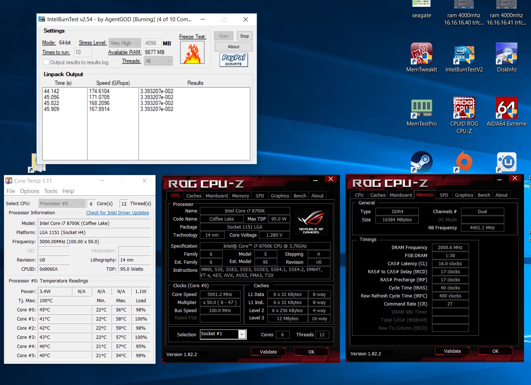The image size is (531, 385).
Task: Open Origin desktop shortcut
Action: [x=464, y=162]
